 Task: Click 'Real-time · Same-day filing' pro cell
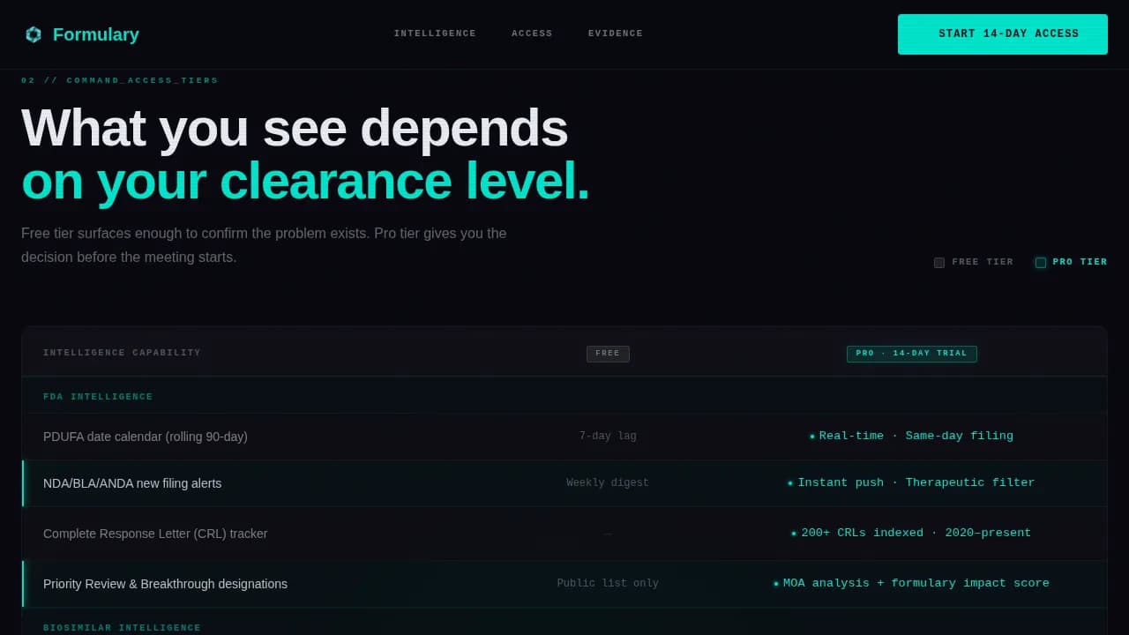pos(912,436)
